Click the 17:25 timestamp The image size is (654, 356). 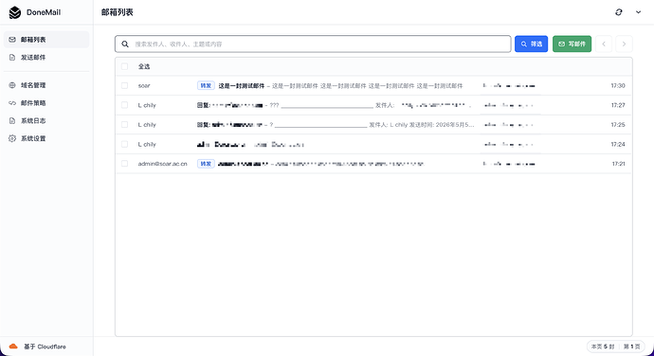pyautogui.click(x=618, y=125)
